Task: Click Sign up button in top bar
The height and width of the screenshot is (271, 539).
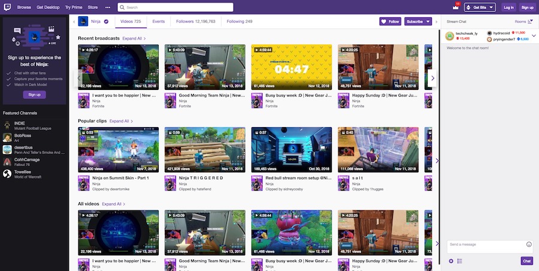Action: (527, 7)
